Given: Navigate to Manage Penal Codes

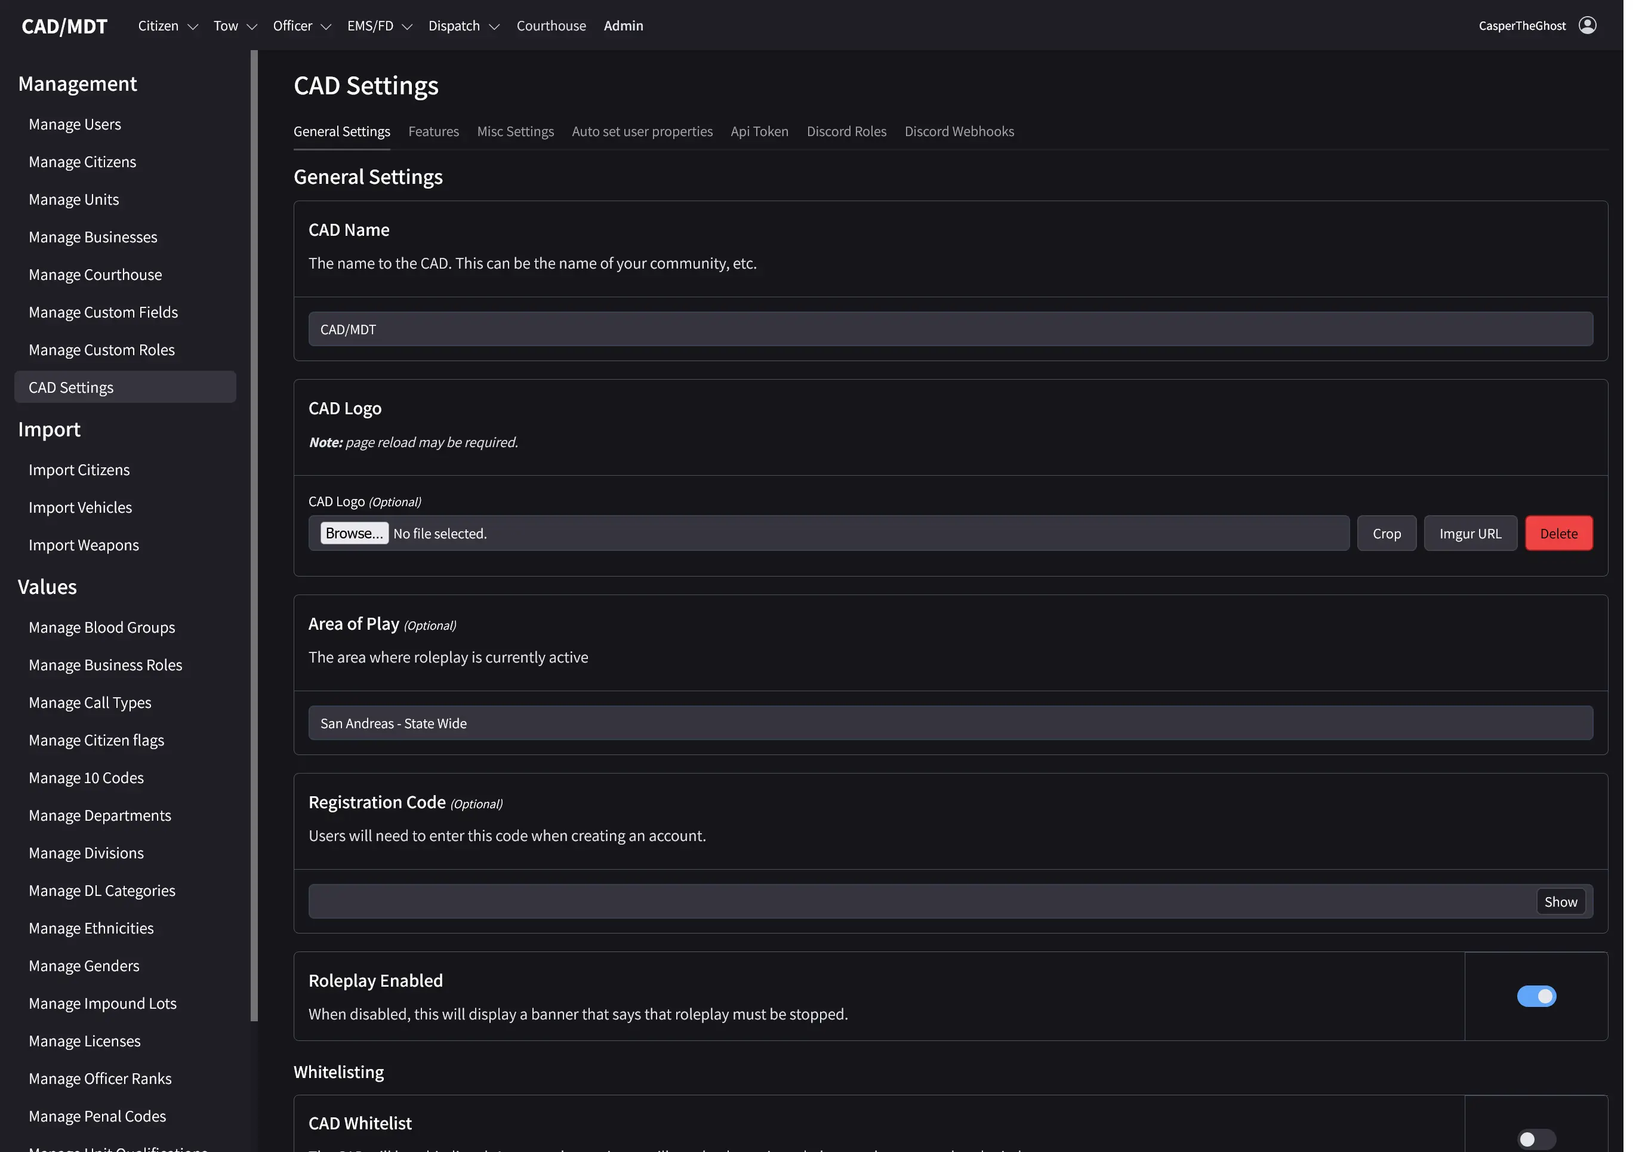Looking at the screenshot, I should tap(97, 1116).
